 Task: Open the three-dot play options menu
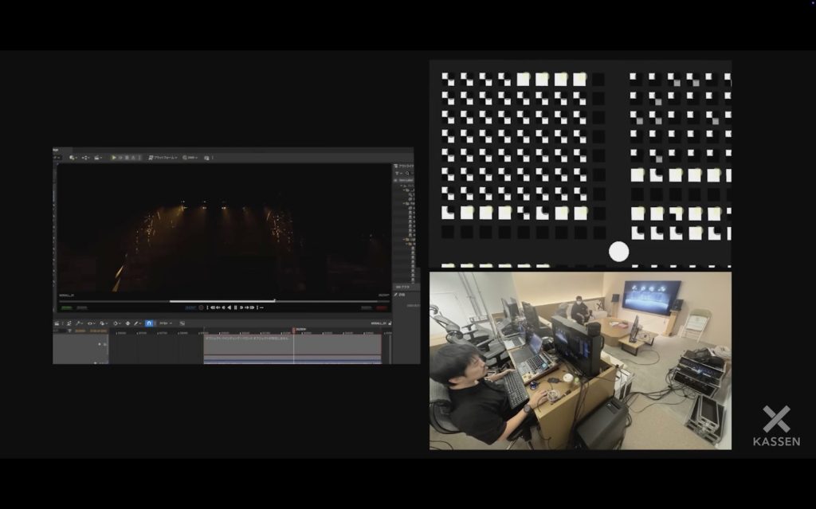click(x=139, y=157)
